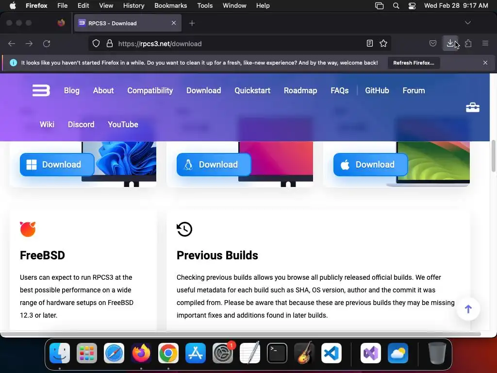
Task: Open the Bookmarks menu
Action: [x=170, y=6]
